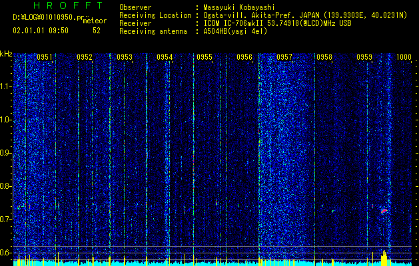Click the Receiver field label
Screen dimensions: 419x266
pos(135,23)
